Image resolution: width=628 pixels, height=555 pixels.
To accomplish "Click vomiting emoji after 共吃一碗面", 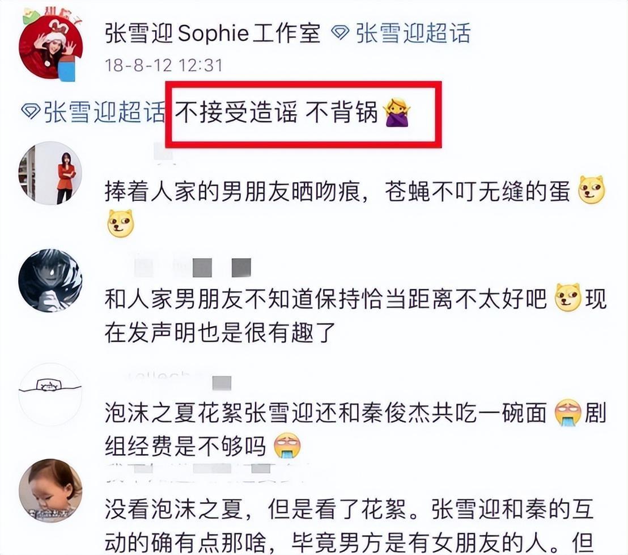I will pyautogui.click(x=568, y=413).
